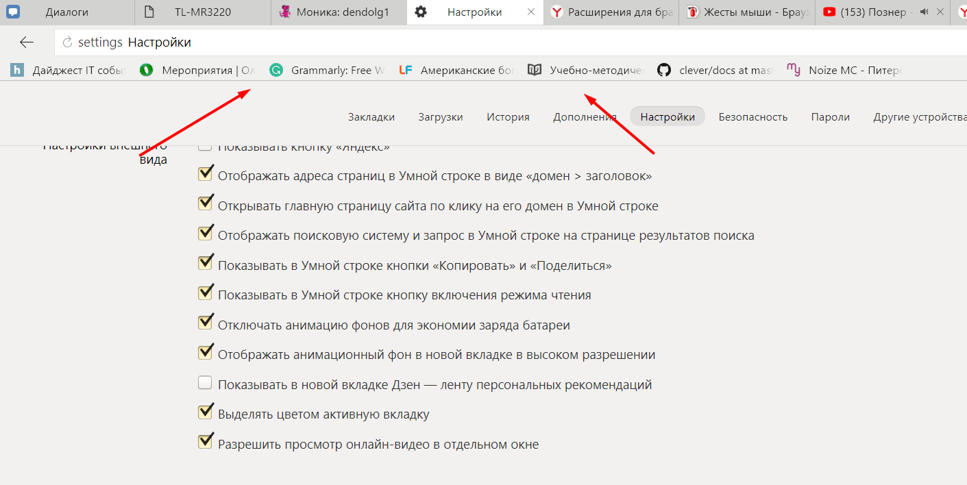Mute the YouTube tab via speaker icon
This screenshot has height=485, width=967.
coord(924,12)
